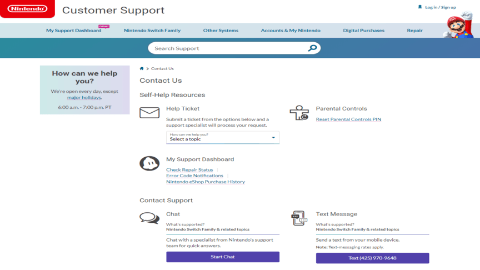Viewport: 480px width, 270px height.
Task: Click the home breadcrumb icon
Action: pyautogui.click(x=142, y=68)
